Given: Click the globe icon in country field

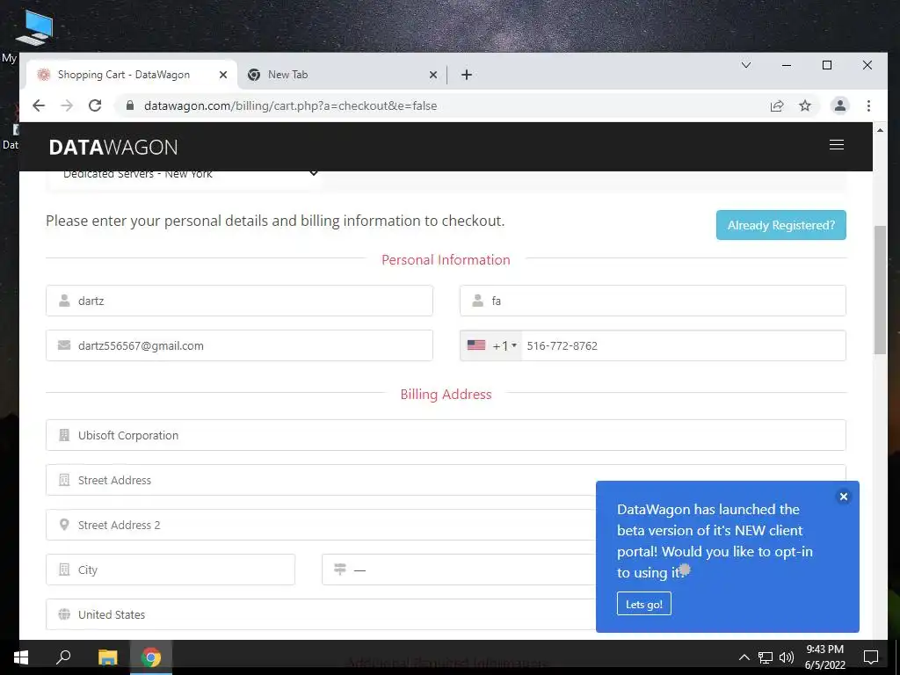Looking at the screenshot, I should pyautogui.click(x=64, y=614).
